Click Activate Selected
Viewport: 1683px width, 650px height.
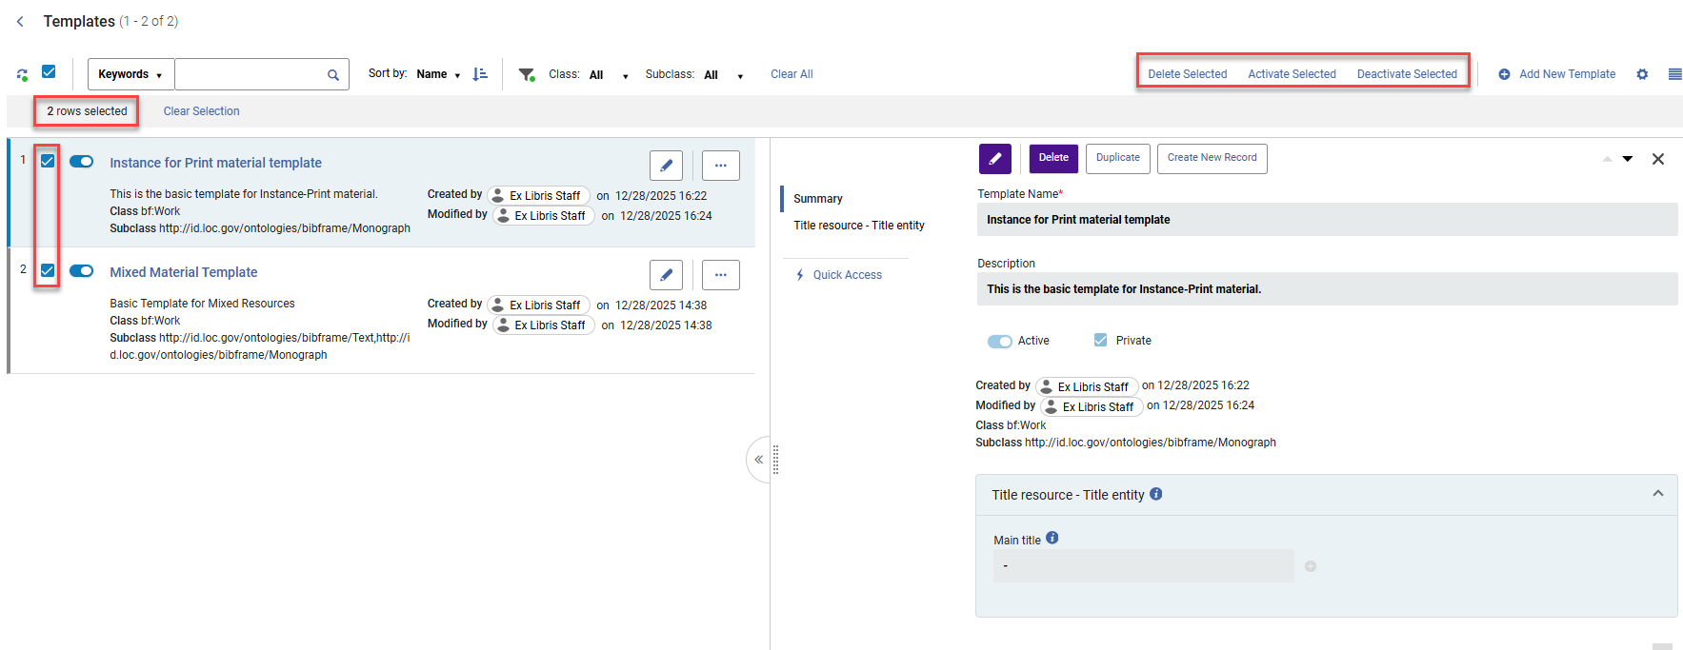(x=1292, y=74)
